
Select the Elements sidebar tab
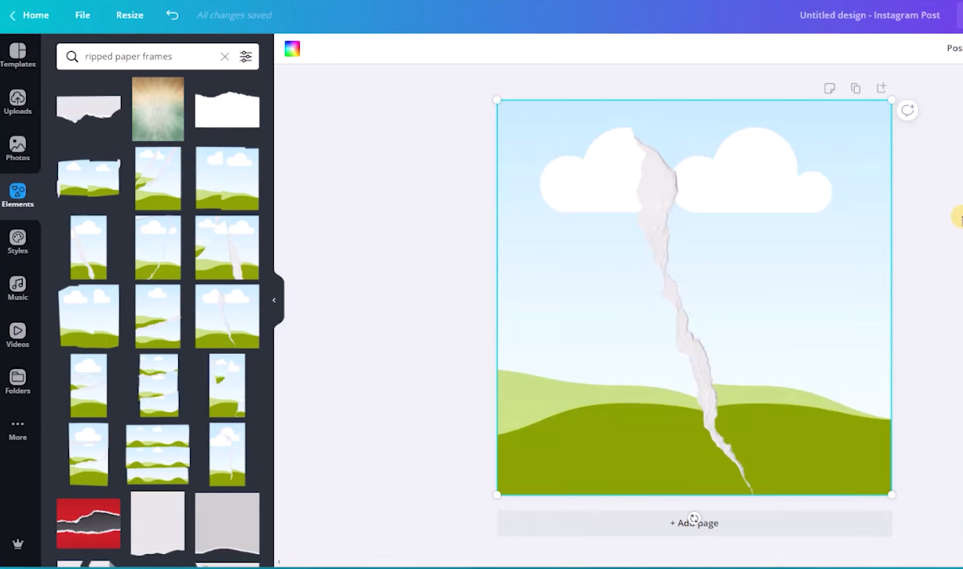click(17, 195)
